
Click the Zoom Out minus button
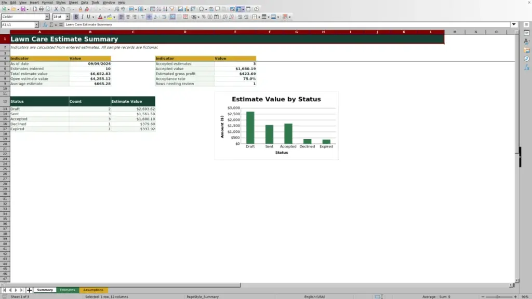483,296
